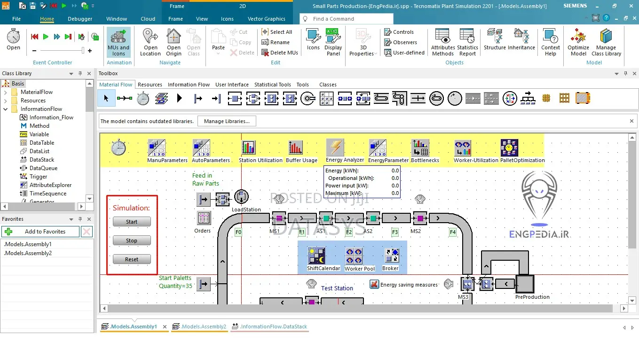The width and height of the screenshot is (639, 342).
Task: Open Station Utilization chart
Action: (x=248, y=148)
